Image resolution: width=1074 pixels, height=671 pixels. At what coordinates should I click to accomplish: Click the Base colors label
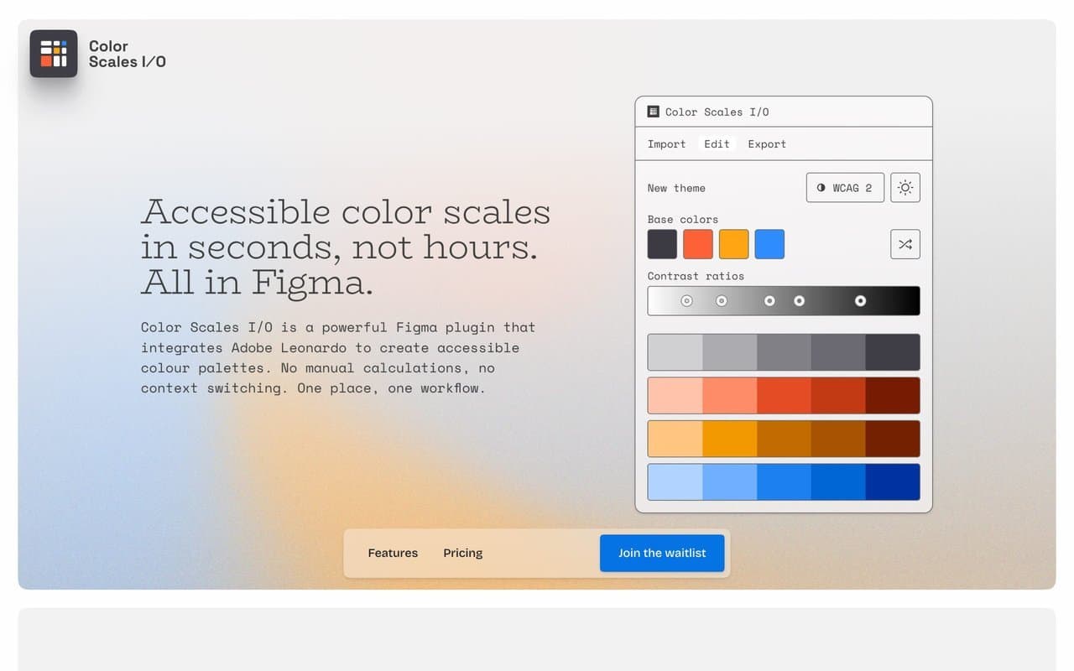point(682,219)
